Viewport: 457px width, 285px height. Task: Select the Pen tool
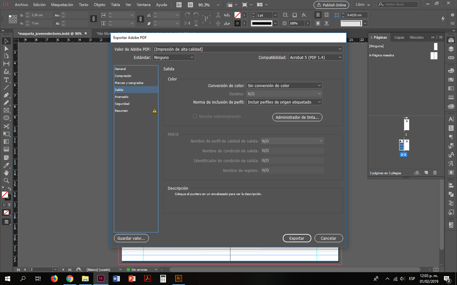point(6,95)
